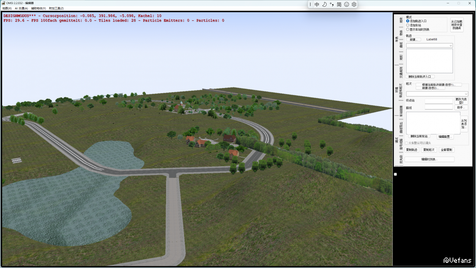Click the IME settings gear icon

(354, 4)
